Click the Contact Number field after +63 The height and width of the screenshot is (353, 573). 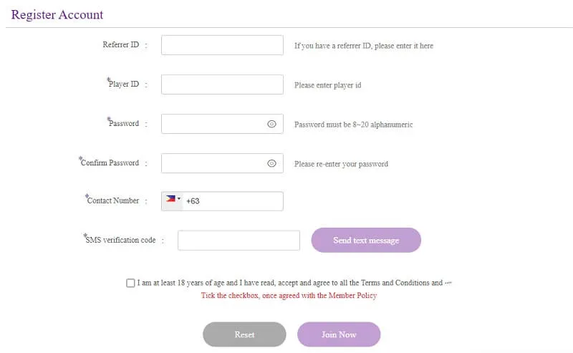[x=239, y=201]
